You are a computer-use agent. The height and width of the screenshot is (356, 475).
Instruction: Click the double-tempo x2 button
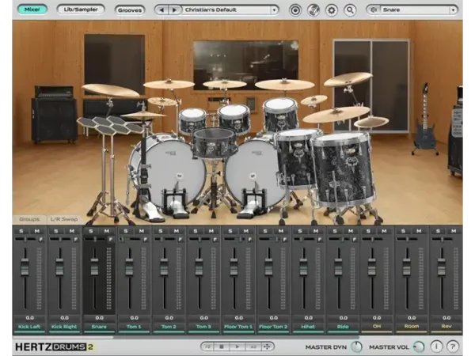point(253,347)
